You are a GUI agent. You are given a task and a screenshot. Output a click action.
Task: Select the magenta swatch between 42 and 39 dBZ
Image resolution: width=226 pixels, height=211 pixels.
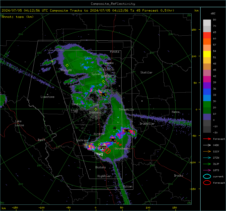[207, 79]
